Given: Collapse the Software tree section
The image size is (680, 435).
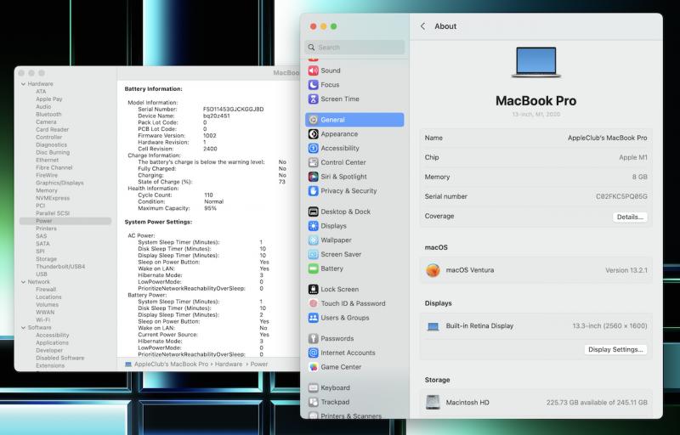Looking at the screenshot, I should click(23, 327).
